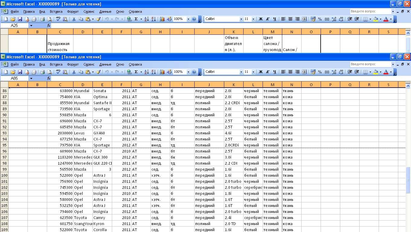Toggle Align Left in front window
The image size is (411, 232).
pyautogui.click(x=283, y=72)
